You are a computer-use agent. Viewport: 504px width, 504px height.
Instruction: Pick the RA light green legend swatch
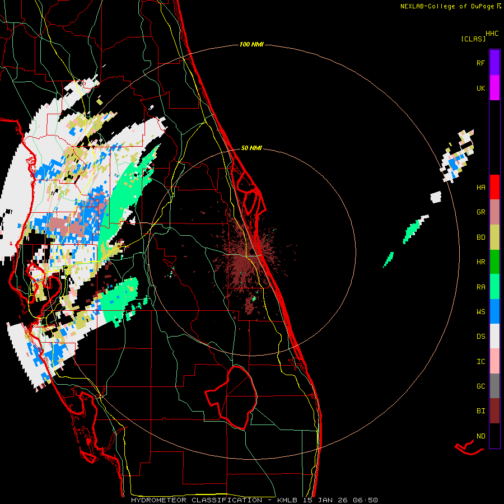(494, 287)
